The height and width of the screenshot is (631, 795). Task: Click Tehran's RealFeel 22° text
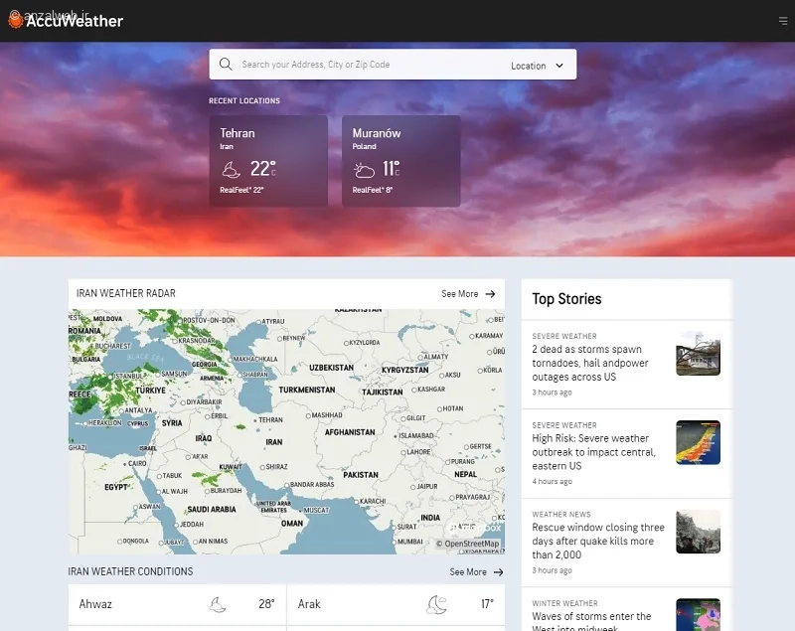pos(241,190)
